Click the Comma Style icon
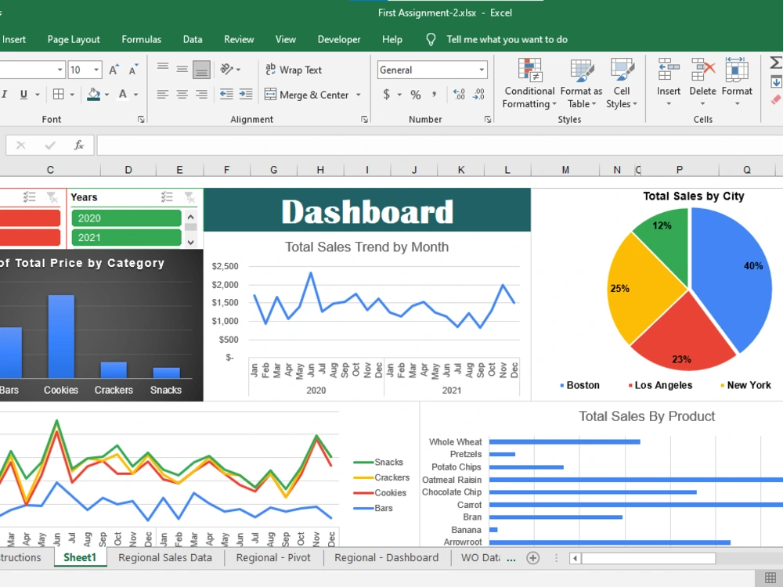 pyautogui.click(x=434, y=95)
